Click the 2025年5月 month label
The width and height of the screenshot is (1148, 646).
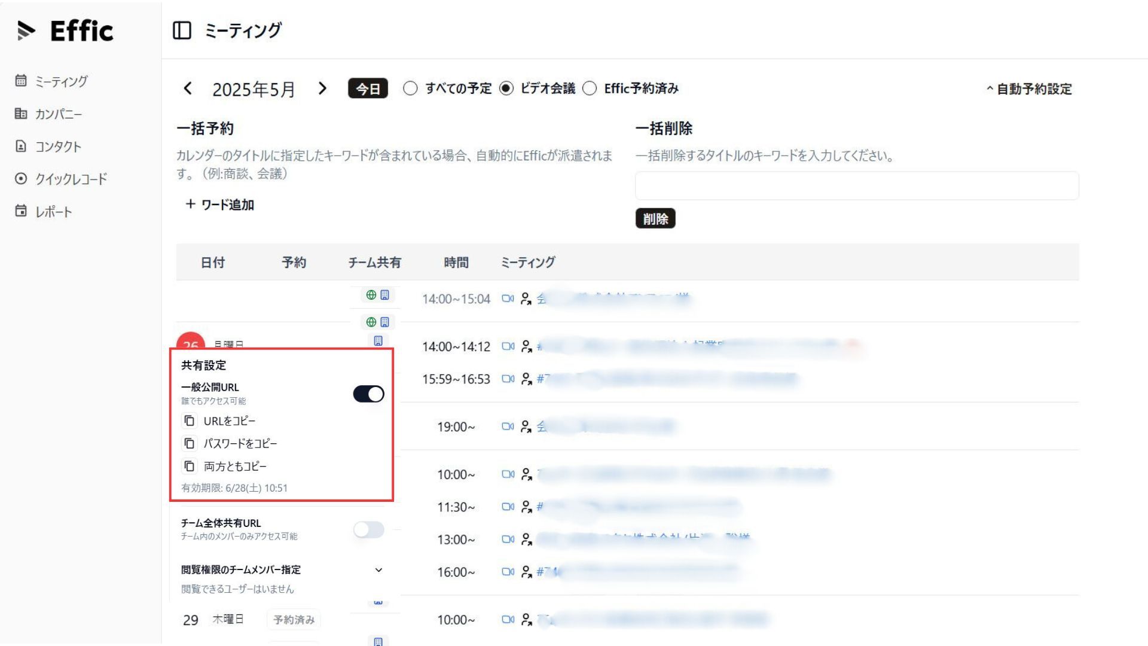254,89
